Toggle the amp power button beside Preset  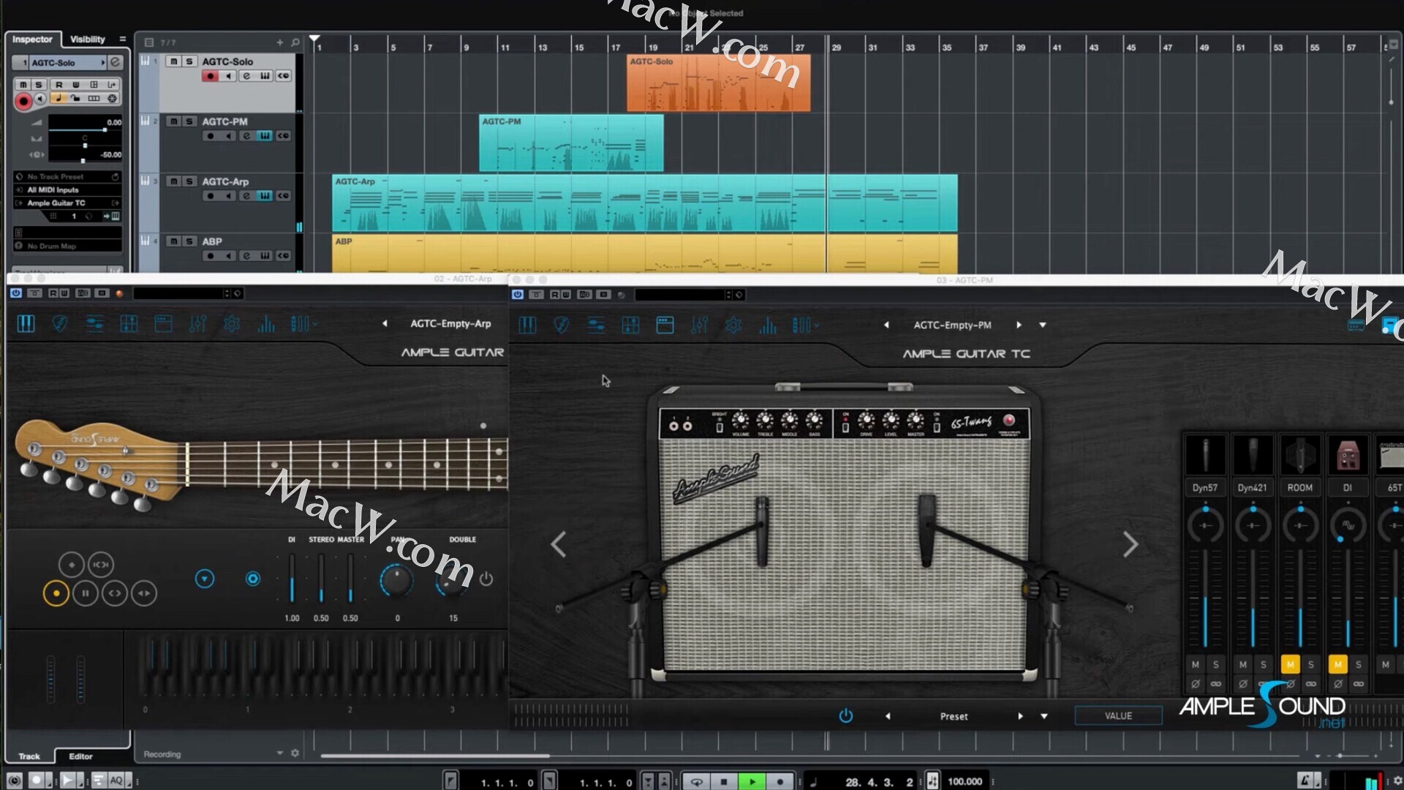[845, 715]
